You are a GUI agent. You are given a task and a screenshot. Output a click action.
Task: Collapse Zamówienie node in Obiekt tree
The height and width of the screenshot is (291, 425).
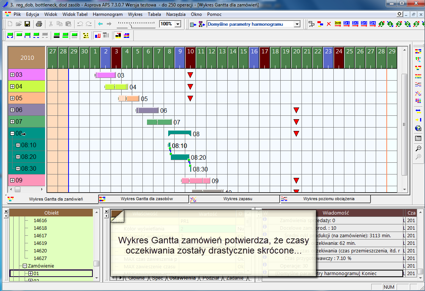(x=25, y=266)
